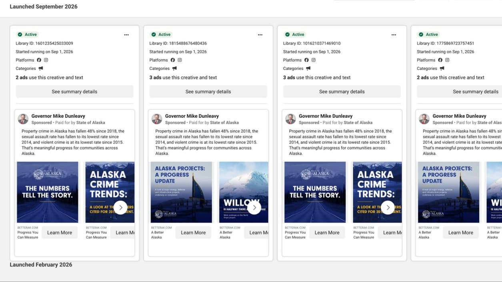Click Active status checkmark in ad 1016210371469010
502x282 pixels.
(x=287, y=34)
